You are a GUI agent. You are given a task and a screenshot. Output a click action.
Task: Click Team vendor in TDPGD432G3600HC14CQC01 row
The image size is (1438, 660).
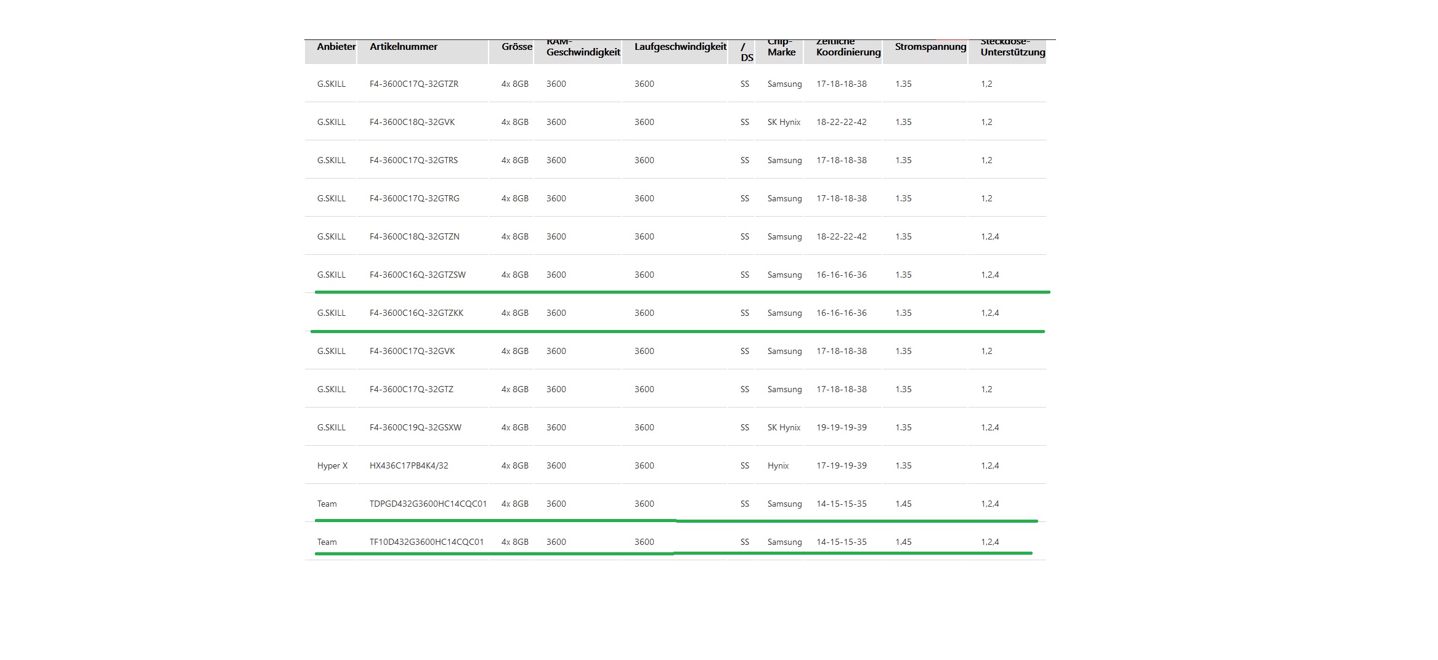[x=327, y=504]
